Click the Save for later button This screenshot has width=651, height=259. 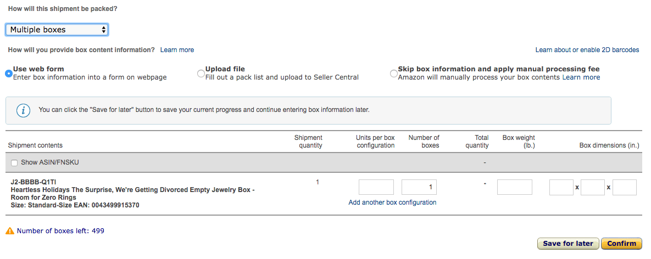pyautogui.click(x=568, y=244)
